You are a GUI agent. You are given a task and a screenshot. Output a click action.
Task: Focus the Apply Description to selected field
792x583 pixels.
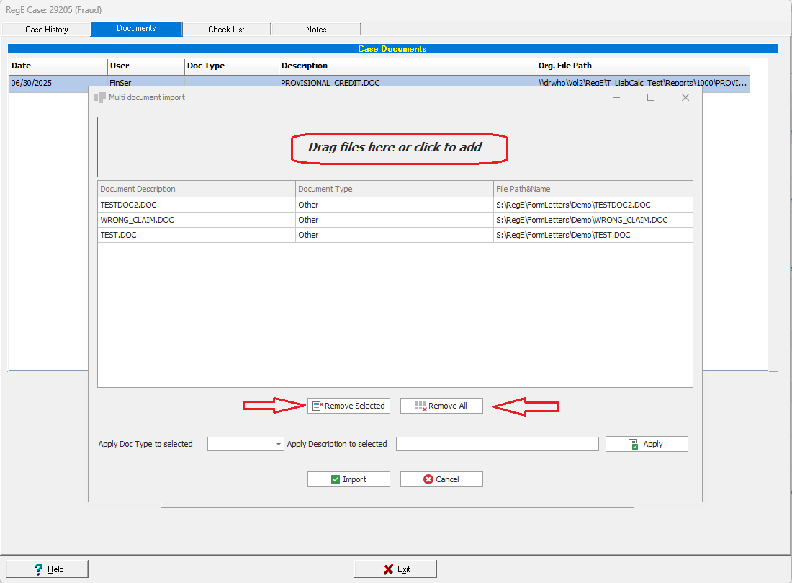point(497,444)
